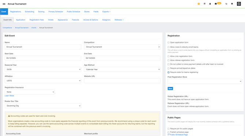The image size is (245, 136).
Task: Go to Competitions breadcrumb
Action: [x=7, y=28]
